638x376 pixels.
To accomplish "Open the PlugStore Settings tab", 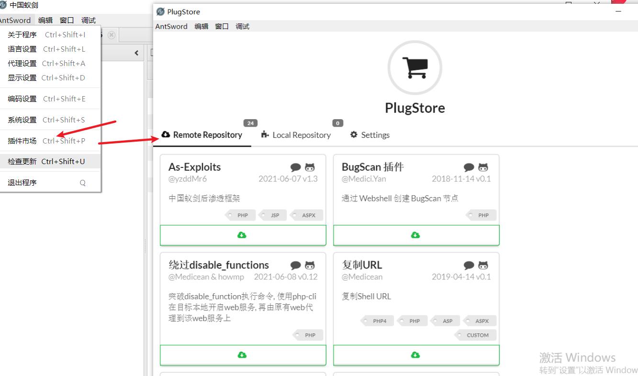I will tap(369, 135).
